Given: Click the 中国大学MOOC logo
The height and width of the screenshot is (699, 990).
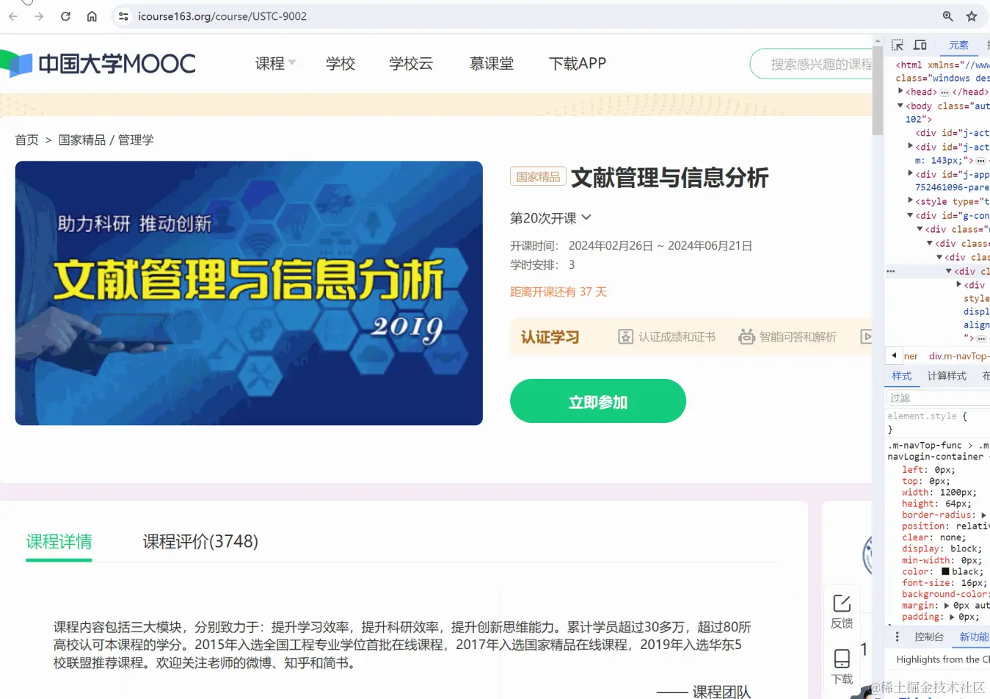Looking at the screenshot, I should point(99,62).
